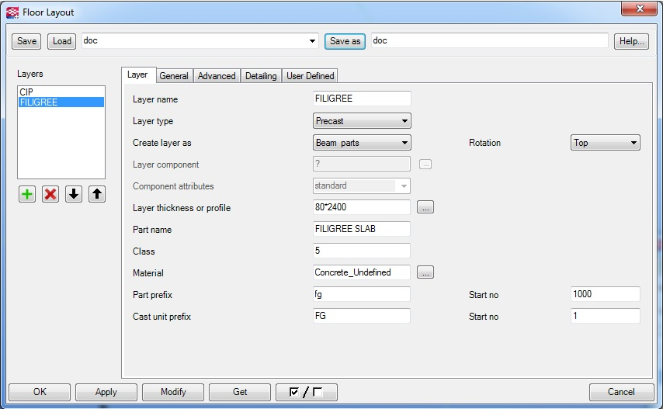Open material catalog via Material ellipsis button
The height and width of the screenshot is (409, 663).
425,272
